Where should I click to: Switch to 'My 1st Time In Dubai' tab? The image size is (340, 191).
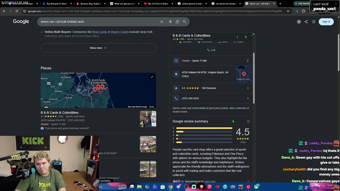pos(158,4)
